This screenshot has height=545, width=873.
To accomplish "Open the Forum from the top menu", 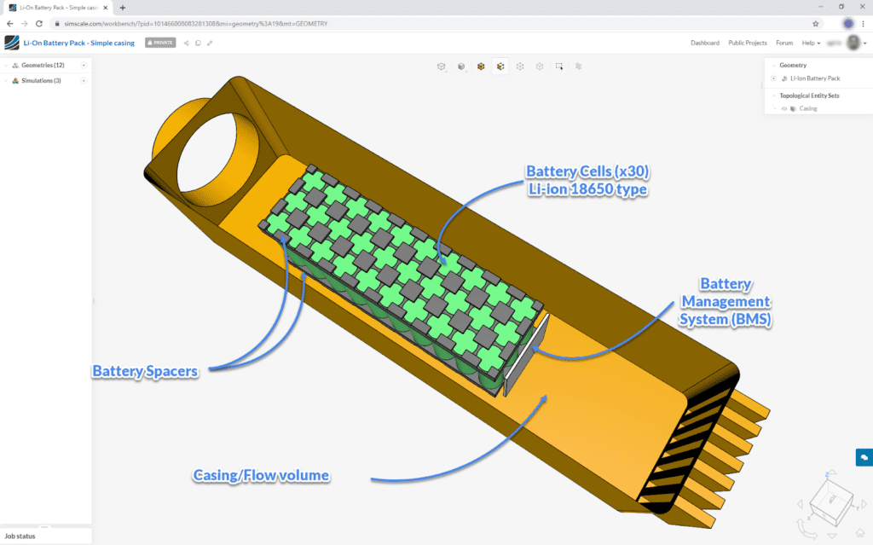I will point(784,43).
